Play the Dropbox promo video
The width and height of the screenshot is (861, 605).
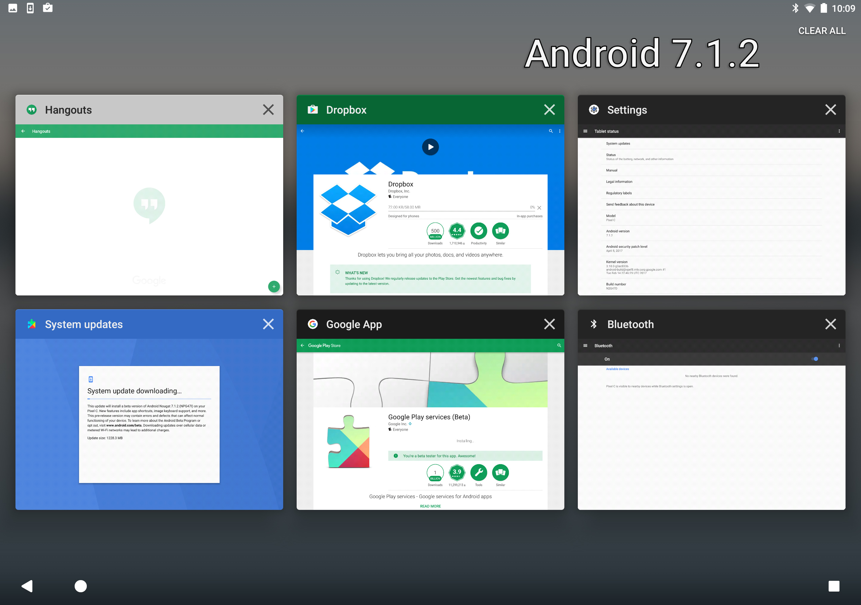point(430,147)
